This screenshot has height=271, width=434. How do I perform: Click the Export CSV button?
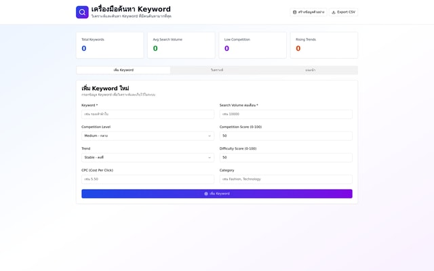click(343, 12)
